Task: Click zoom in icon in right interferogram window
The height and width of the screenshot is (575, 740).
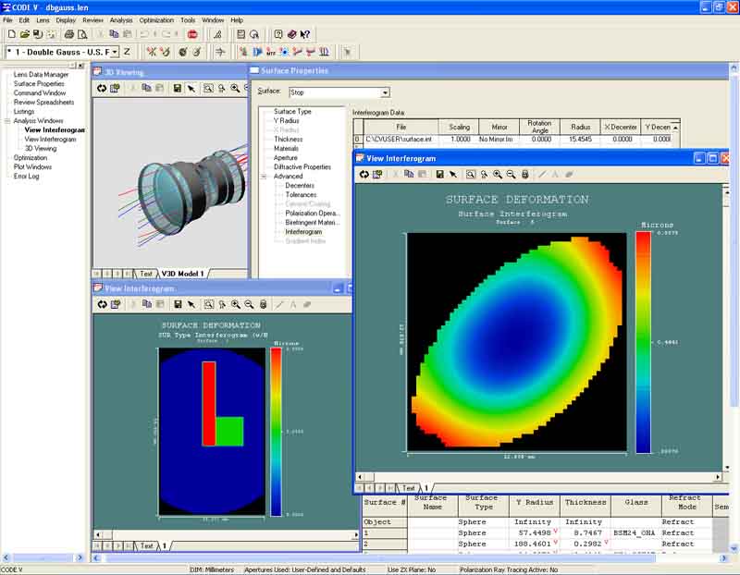Action: 498,174
